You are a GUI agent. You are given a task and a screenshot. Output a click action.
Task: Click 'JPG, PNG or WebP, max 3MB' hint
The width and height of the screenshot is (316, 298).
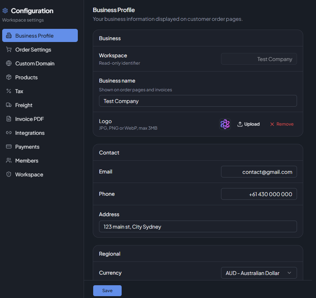click(x=128, y=128)
